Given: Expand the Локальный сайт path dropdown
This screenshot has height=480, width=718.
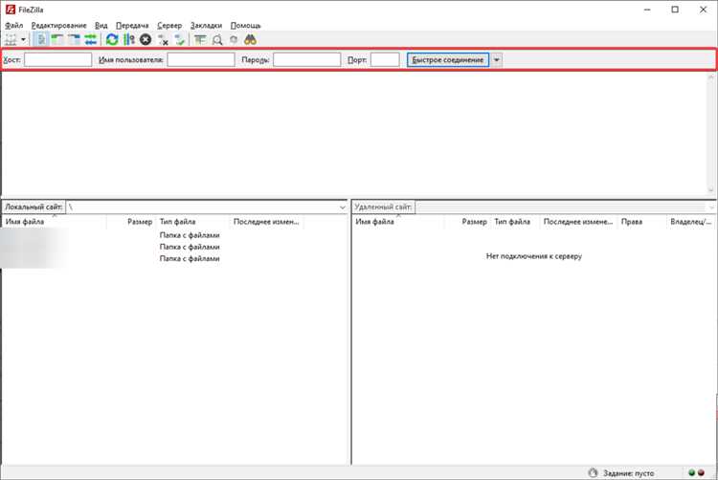Looking at the screenshot, I should click(342, 207).
